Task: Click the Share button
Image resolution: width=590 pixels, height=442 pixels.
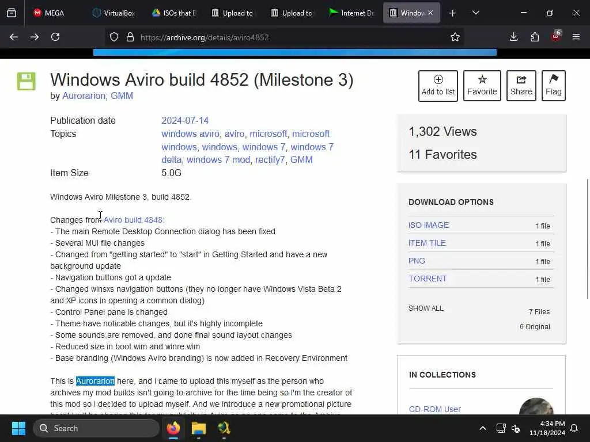Action: 521,86
